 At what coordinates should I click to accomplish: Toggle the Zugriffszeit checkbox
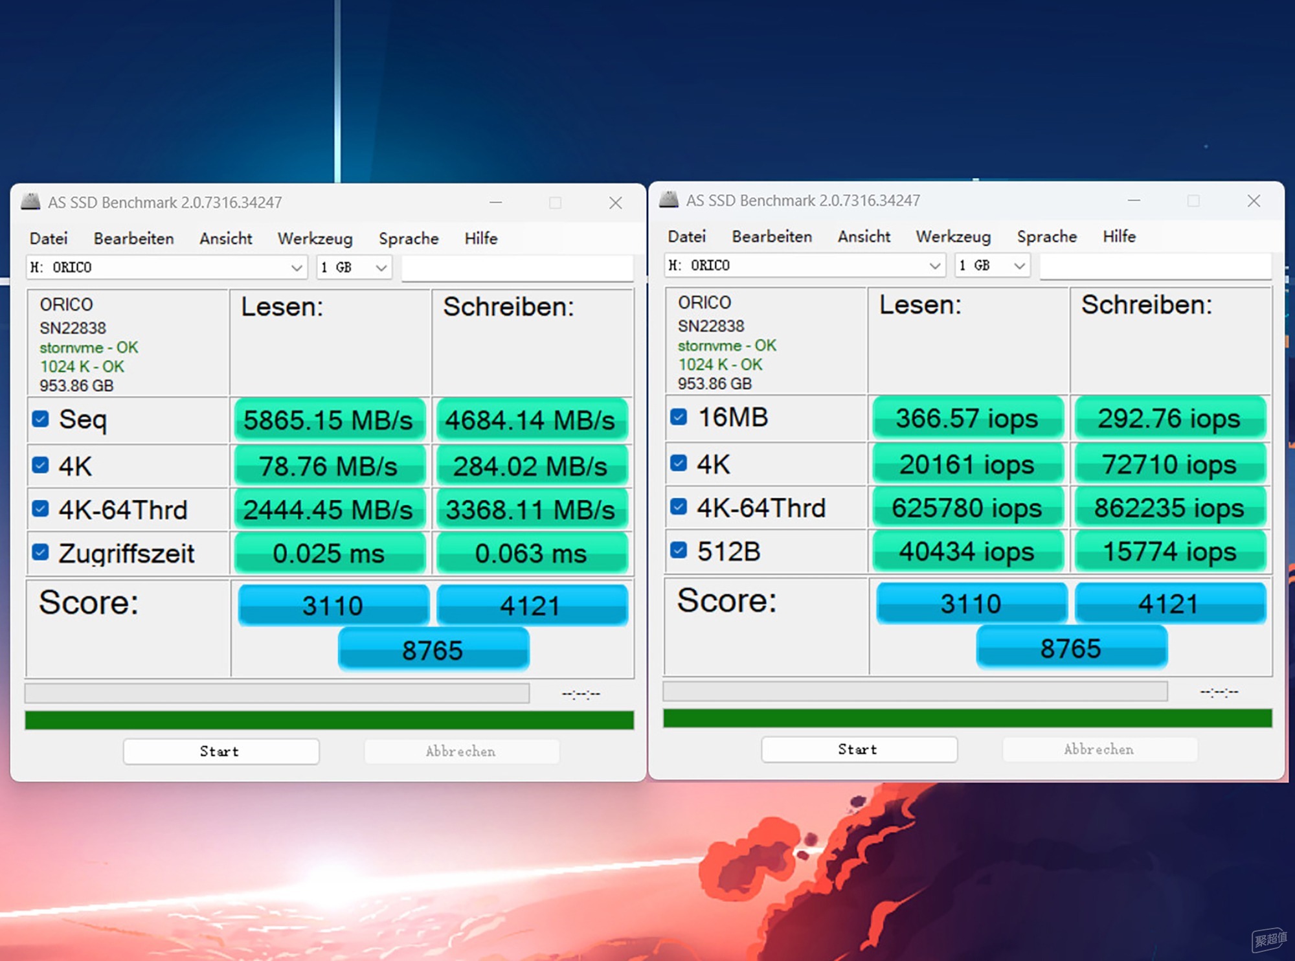coord(40,552)
